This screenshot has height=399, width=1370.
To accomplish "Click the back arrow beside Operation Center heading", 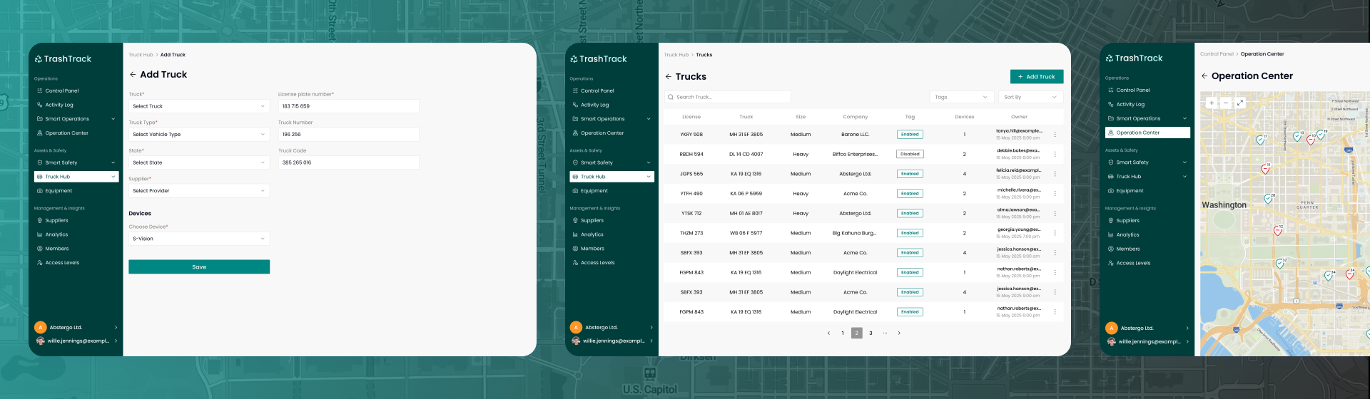I will pyautogui.click(x=1204, y=76).
